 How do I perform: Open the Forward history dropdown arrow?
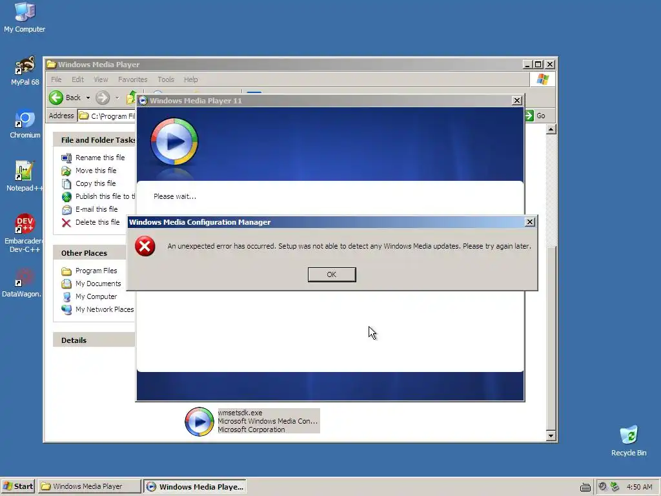117,98
